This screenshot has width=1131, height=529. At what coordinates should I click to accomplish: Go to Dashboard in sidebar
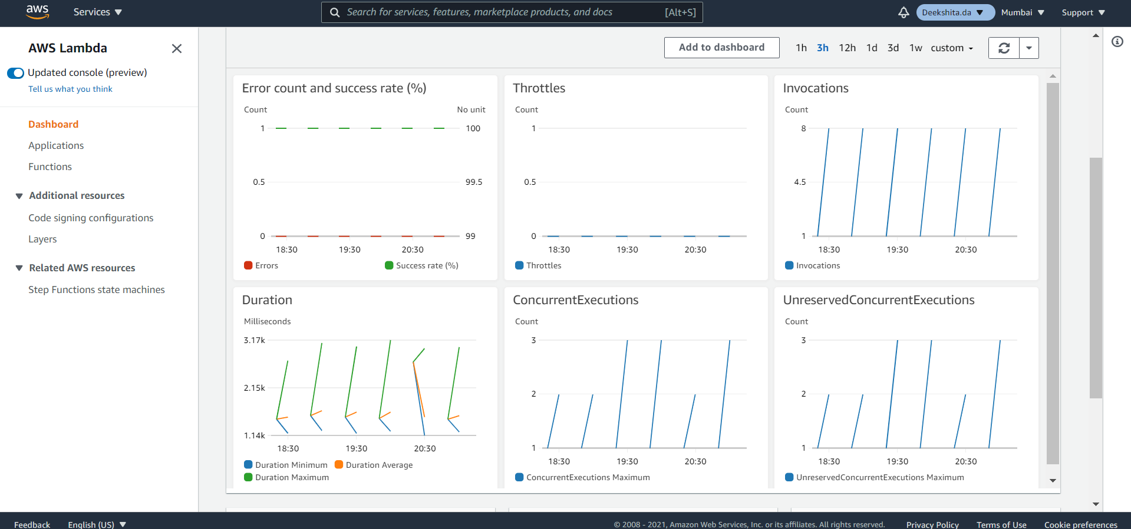click(53, 125)
